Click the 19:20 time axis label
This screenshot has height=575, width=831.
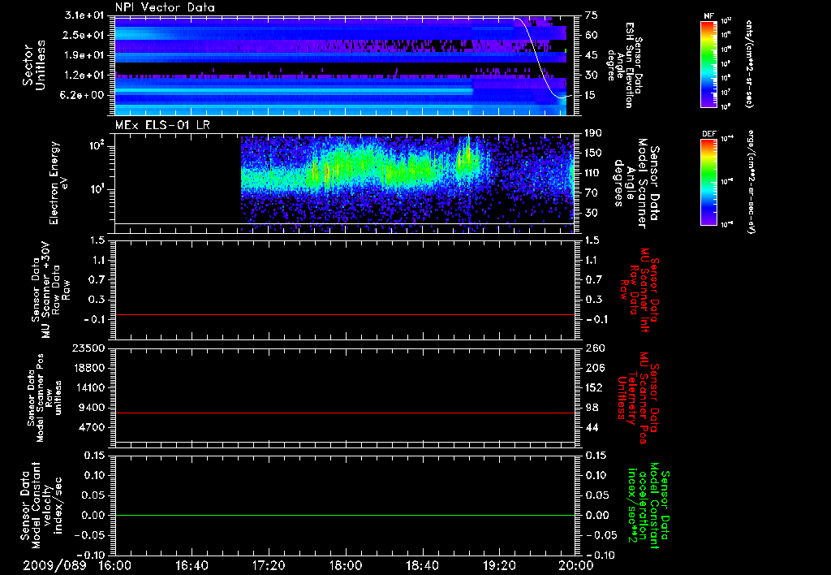(499, 565)
